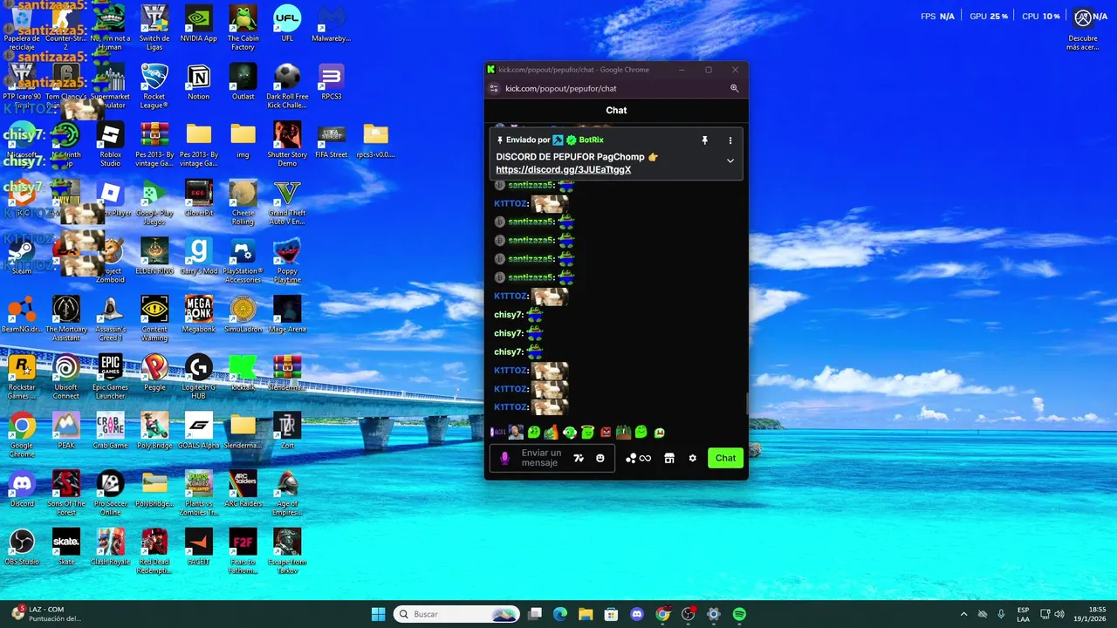Click the purple microphone icon in chat input
This screenshot has width=1117, height=628.
pos(504,458)
